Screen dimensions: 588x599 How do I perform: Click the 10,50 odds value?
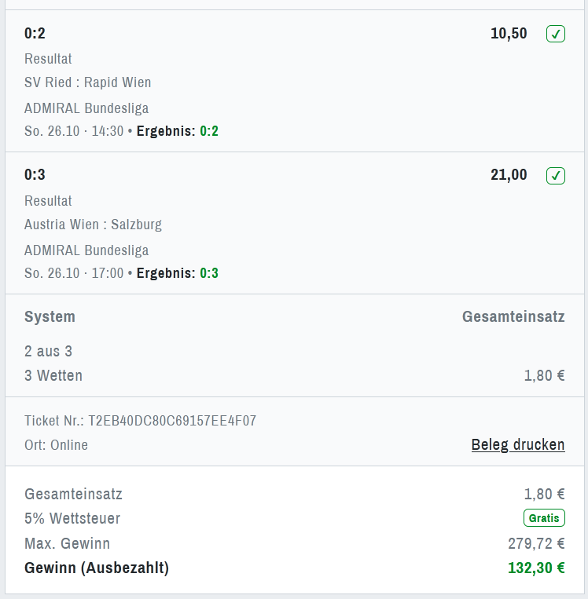coord(509,34)
